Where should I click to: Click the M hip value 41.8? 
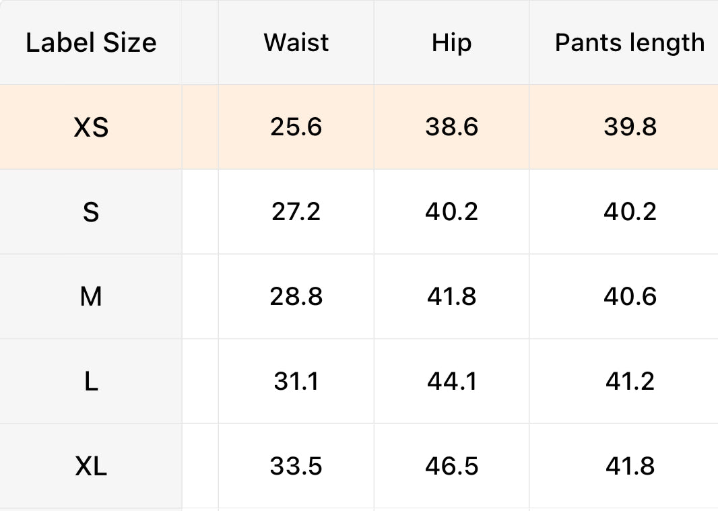451,297
